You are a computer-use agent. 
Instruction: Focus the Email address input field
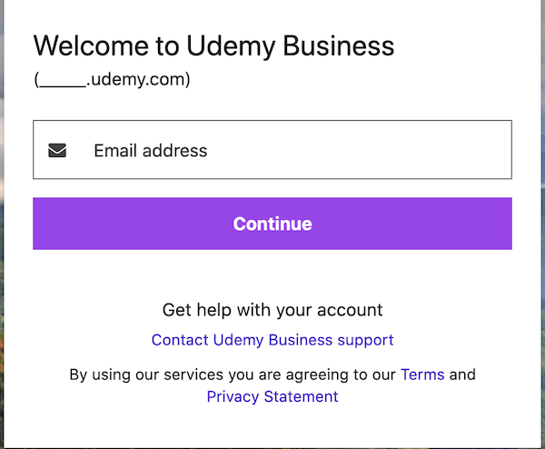coord(272,150)
